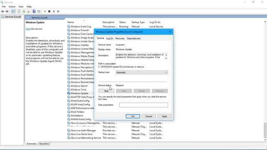
Task: Click the gear icon beside Windows Search
Action: (68, 86)
